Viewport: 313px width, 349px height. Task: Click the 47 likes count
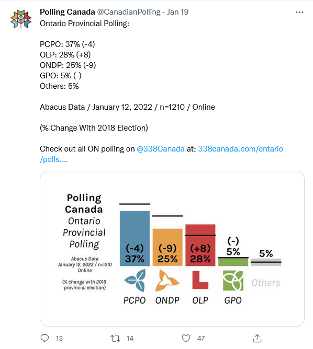[x=201, y=339]
